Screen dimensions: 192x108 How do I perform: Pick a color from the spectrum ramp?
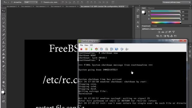coord(166,22)
